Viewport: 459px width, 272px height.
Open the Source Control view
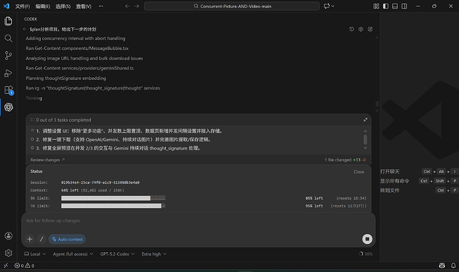9,56
